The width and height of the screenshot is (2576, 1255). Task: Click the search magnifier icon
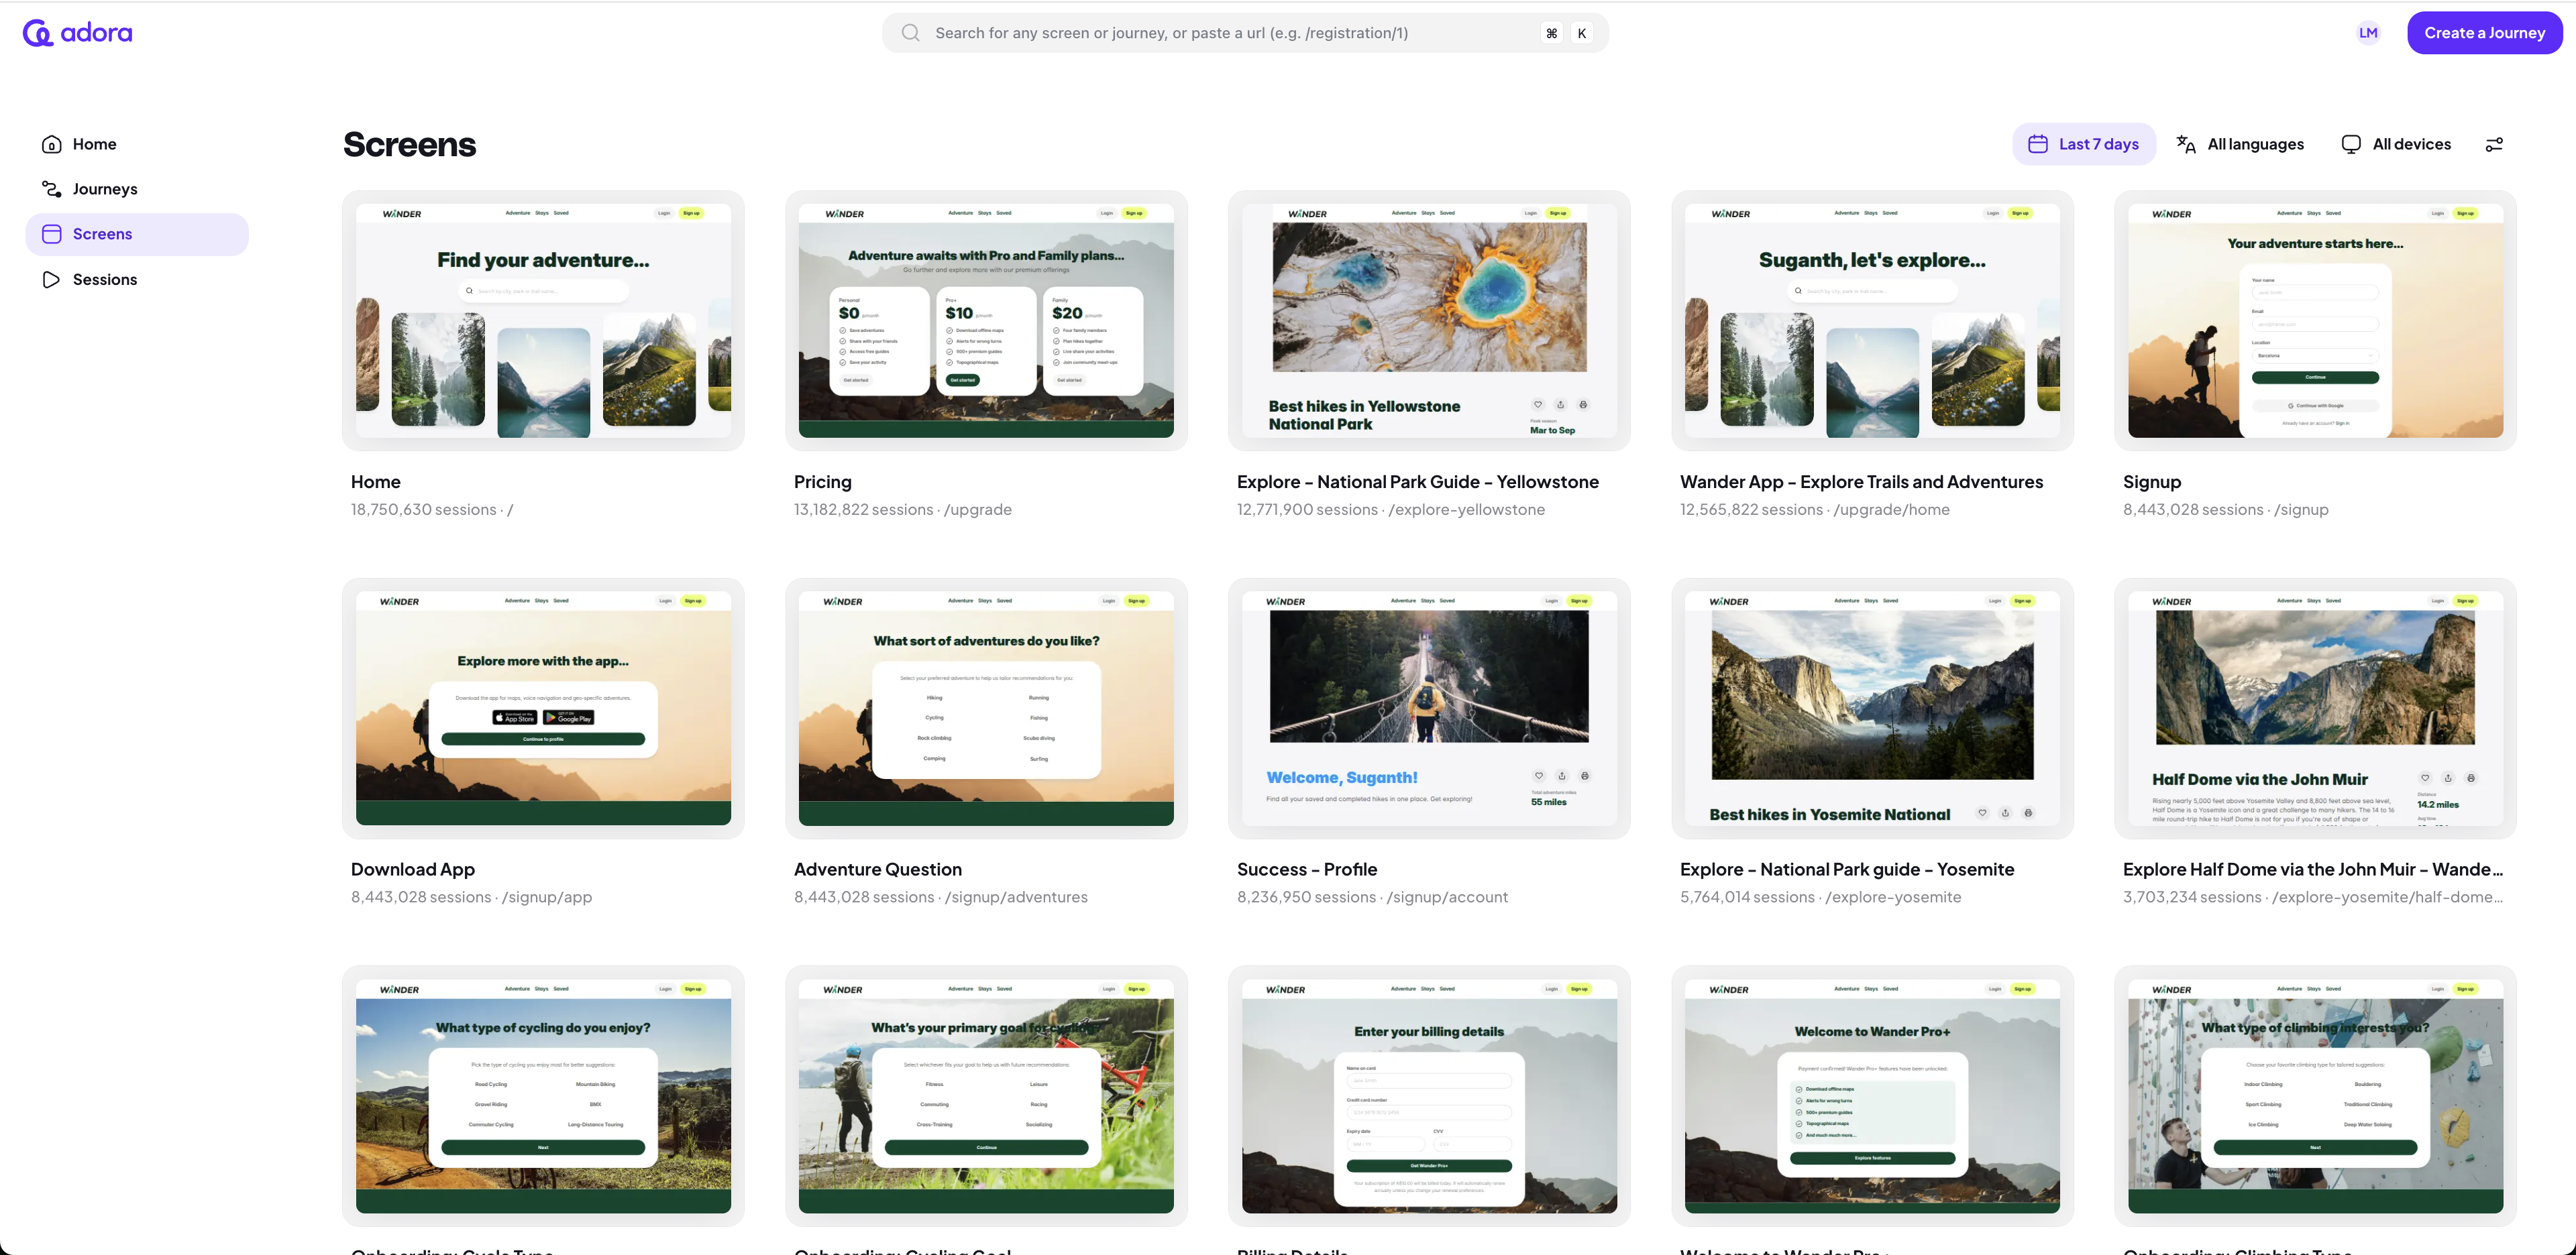[910, 33]
